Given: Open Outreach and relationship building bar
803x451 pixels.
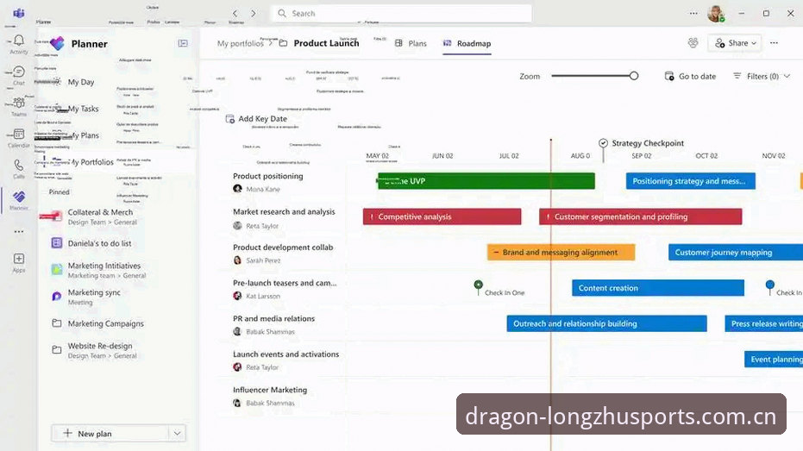Looking at the screenshot, I should tap(607, 323).
